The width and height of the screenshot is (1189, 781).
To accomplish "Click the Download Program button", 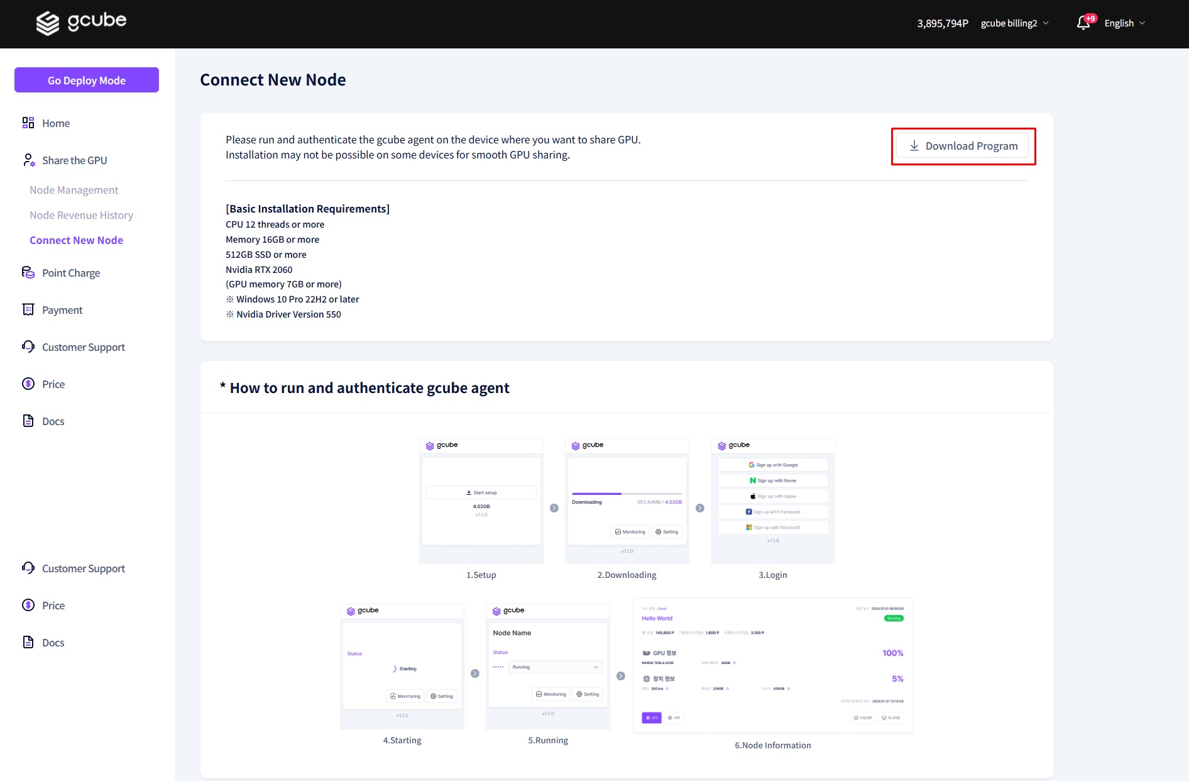I will coord(962,145).
